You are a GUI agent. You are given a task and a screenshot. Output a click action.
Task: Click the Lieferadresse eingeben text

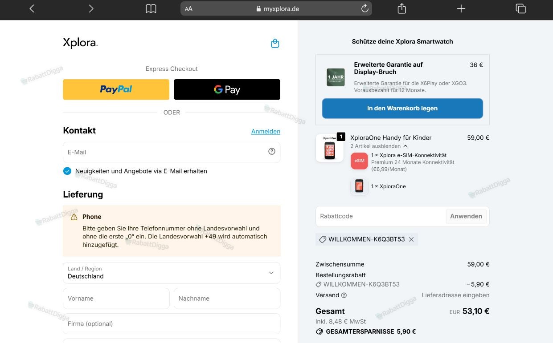455,295
